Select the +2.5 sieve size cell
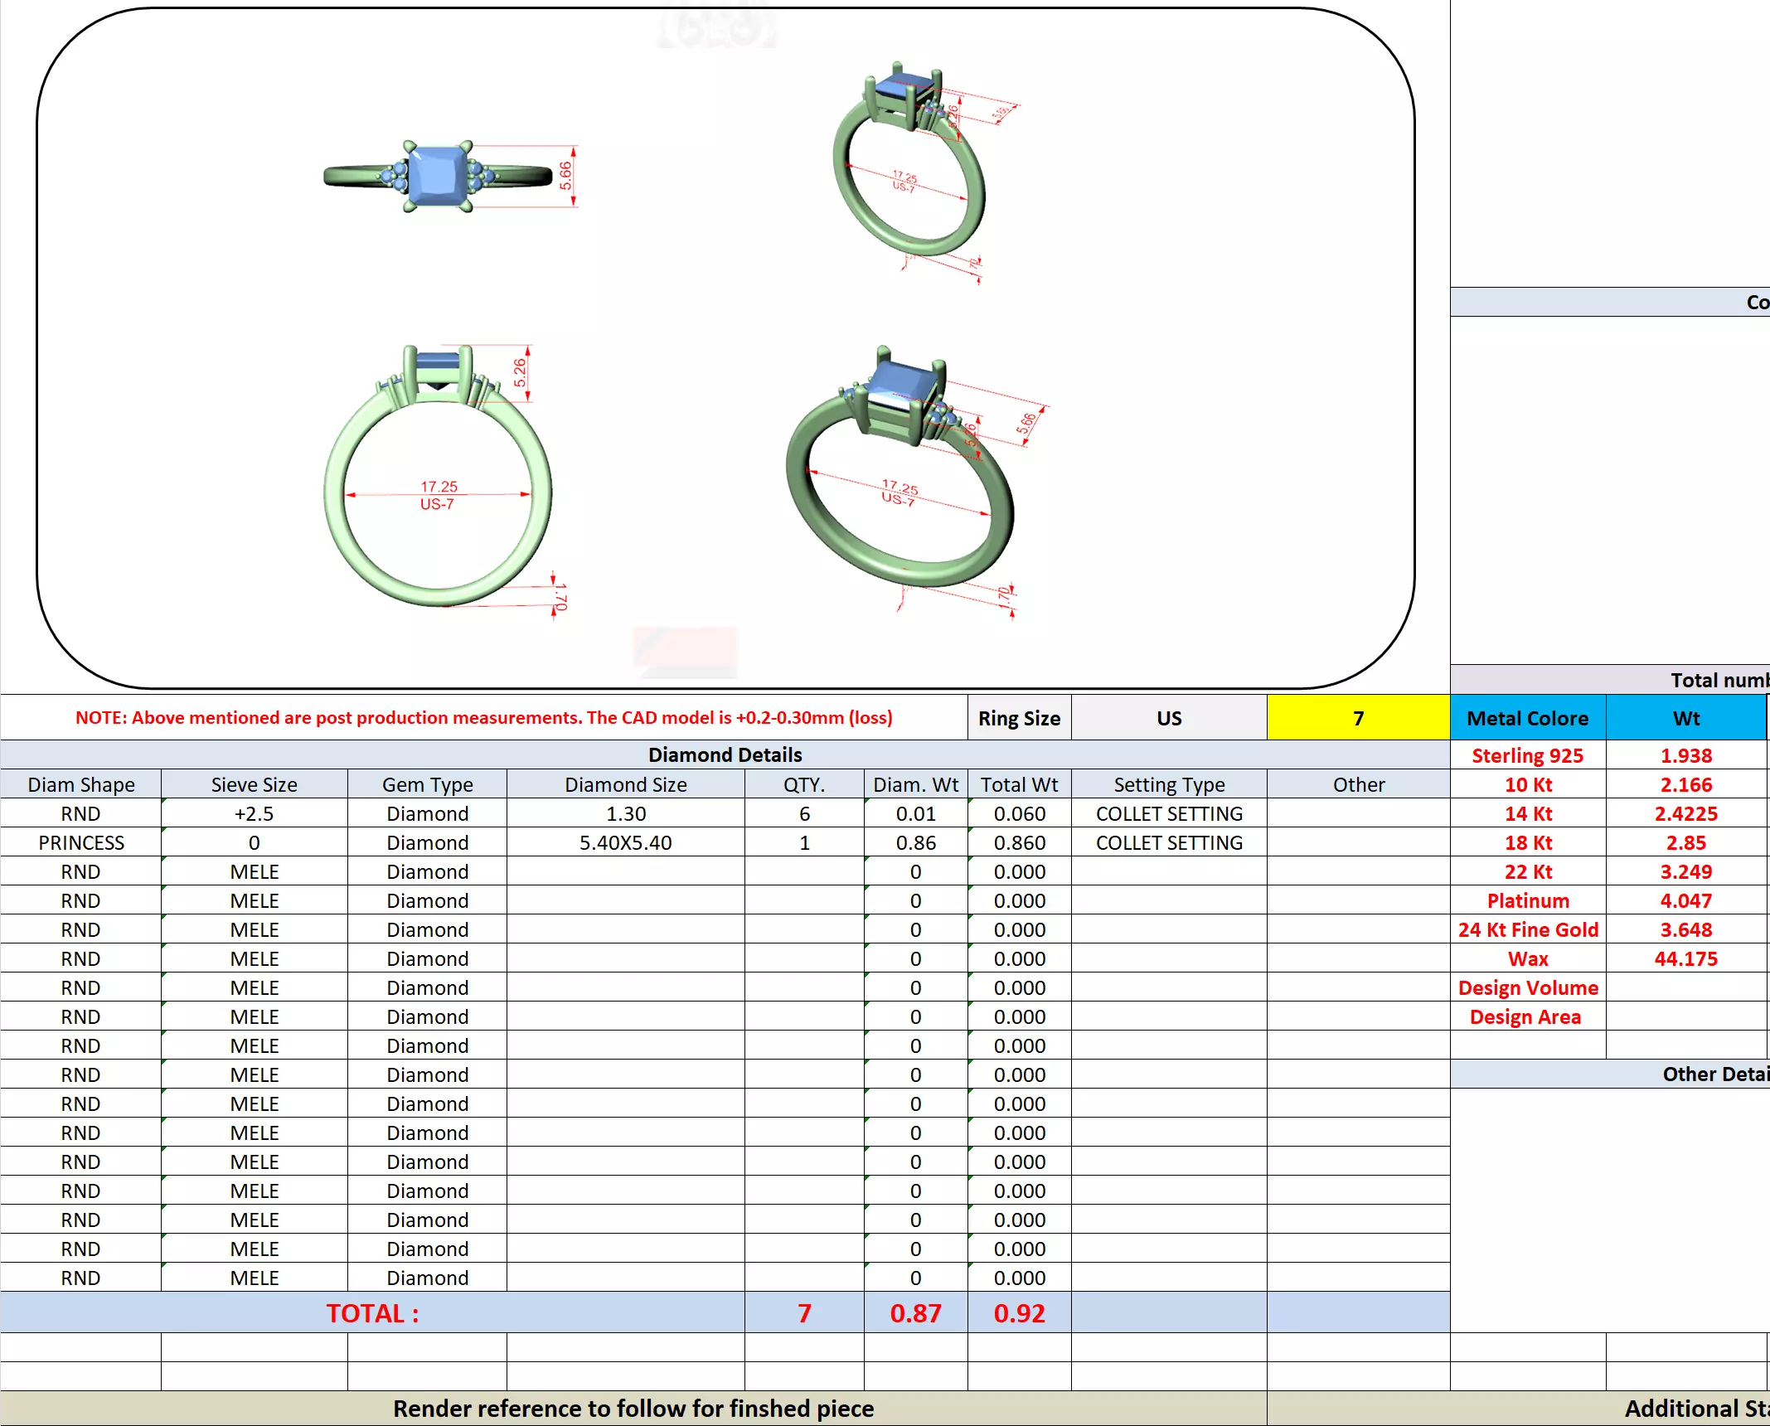The height and width of the screenshot is (1426, 1770). click(x=254, y=813)
